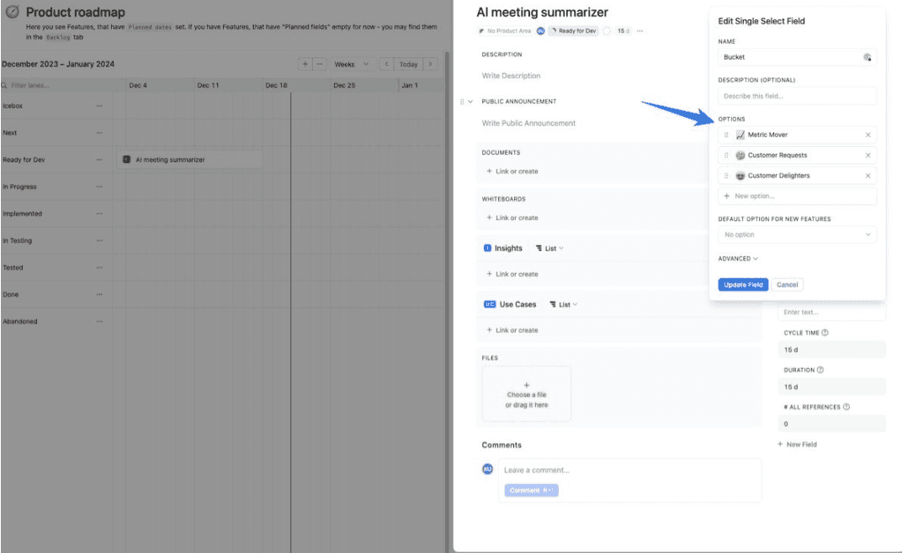Image resolution: width=902 pixels, height=553 pixels.
Task: Click the Product roadmap header icon
Action: click(x=13, y=13)
